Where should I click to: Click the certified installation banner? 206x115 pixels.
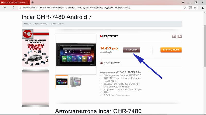coord(36,48)
